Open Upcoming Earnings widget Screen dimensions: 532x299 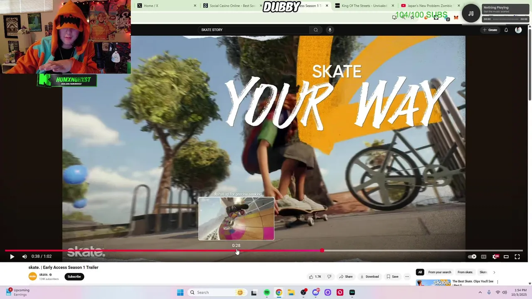tap(17, 292)
